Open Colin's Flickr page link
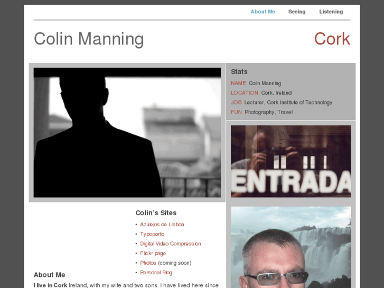This screenshot has height=288, width=384. (x=153, y=253)
